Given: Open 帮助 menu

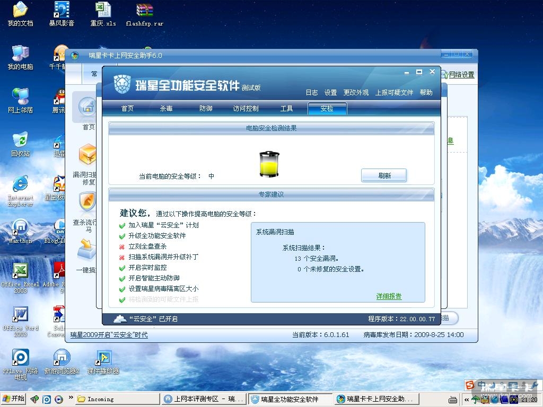Looking at the screenshot, I should [x=426, y=93].
